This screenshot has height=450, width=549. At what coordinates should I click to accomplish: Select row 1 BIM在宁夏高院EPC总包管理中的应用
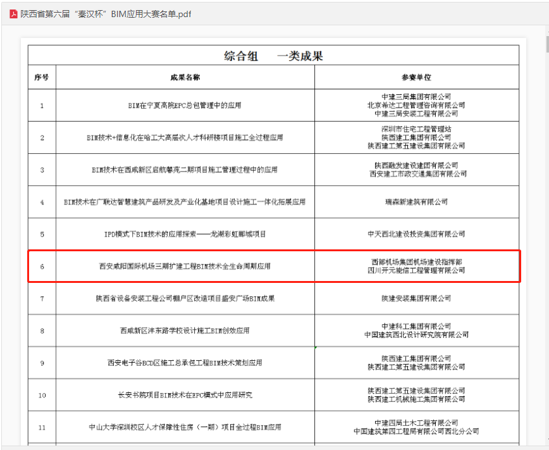coord(185,106)
